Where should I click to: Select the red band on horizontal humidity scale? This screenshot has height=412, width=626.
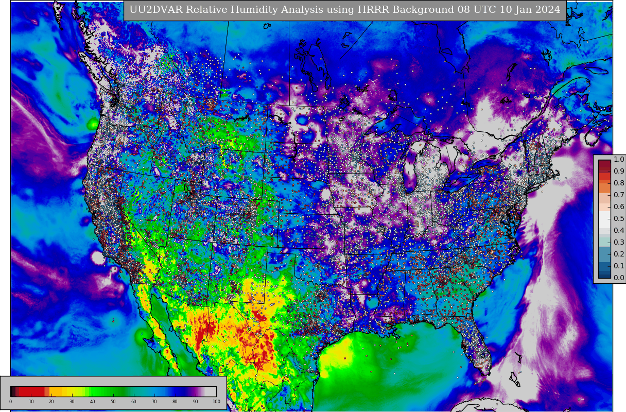31,391
